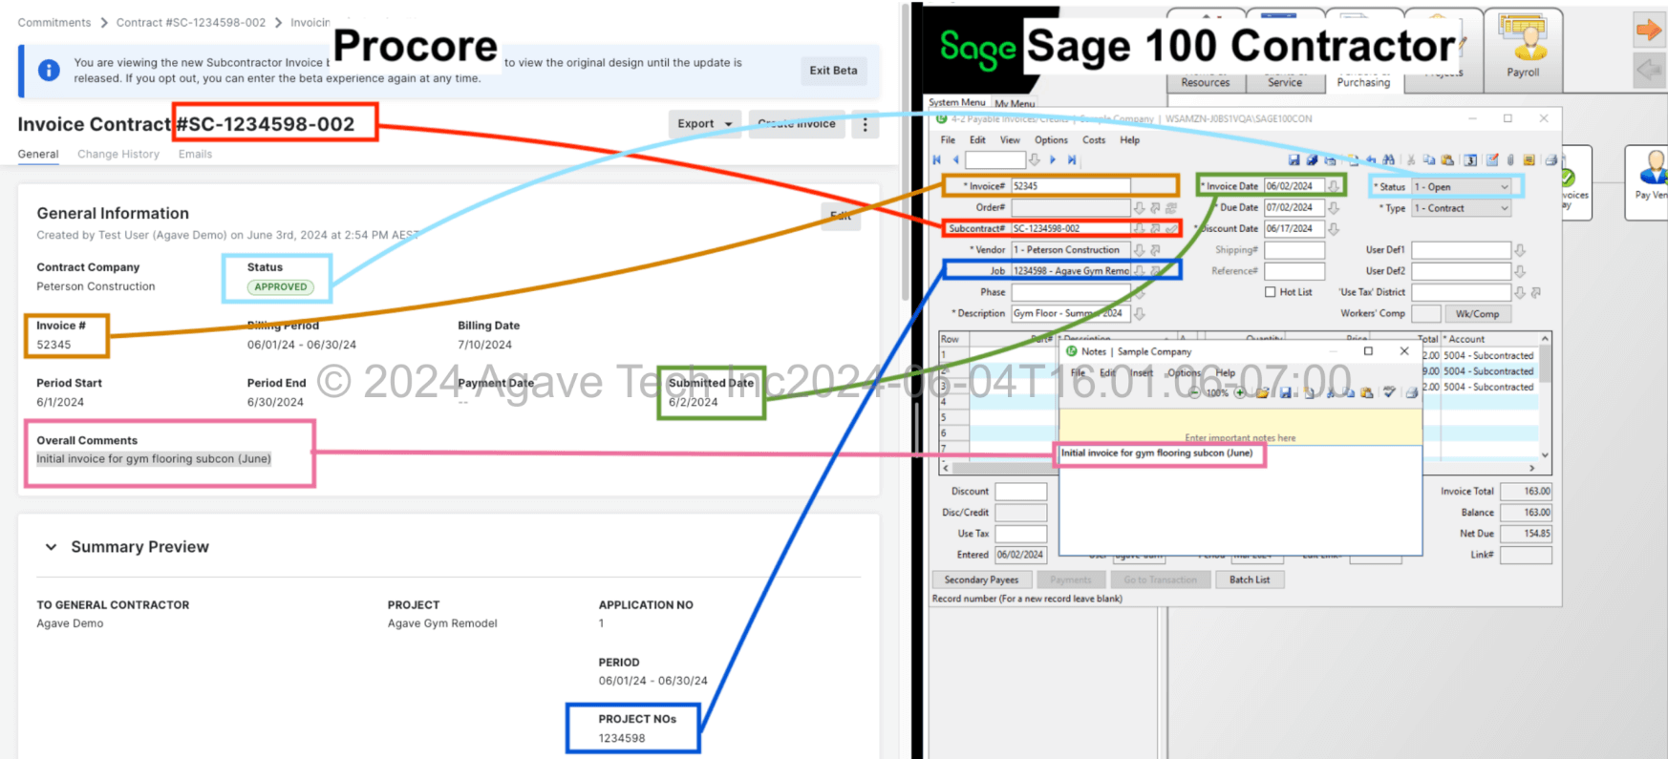Open Contract #SC-1234598-002 breadcrumb link

191,22
